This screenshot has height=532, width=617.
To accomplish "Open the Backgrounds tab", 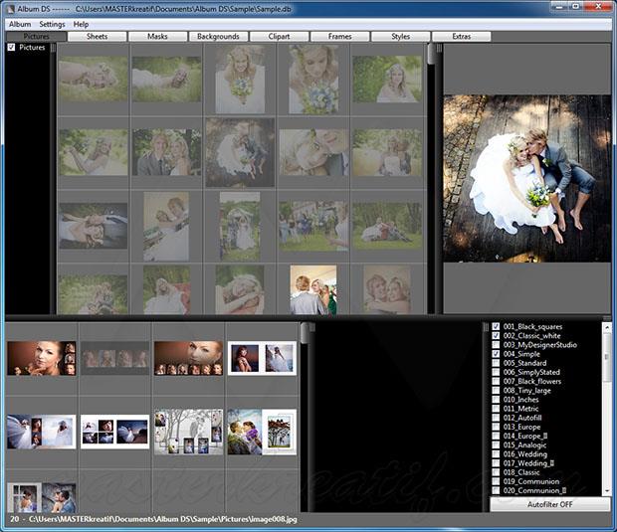I will click(218, 37).
